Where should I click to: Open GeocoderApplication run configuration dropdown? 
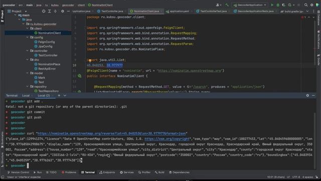tap(250, 5)
